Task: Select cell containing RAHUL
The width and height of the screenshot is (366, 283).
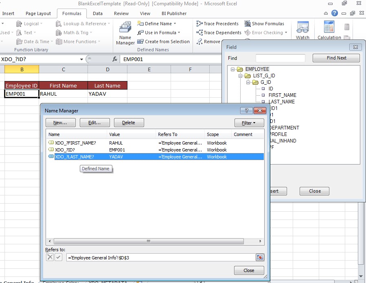Action: point(63,94)
